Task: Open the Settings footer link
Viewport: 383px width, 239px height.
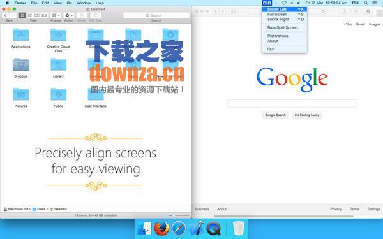Action: tap(373, 209)
